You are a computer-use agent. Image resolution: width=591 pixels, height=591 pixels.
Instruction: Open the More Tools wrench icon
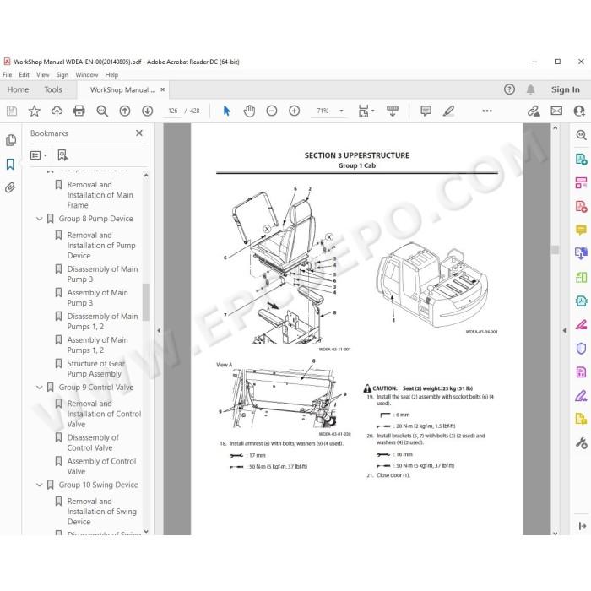[x=581, y=443]
